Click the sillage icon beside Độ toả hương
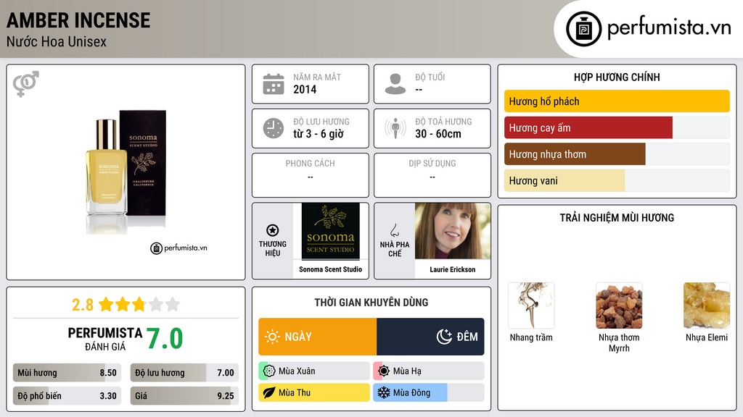 (395, 128)
